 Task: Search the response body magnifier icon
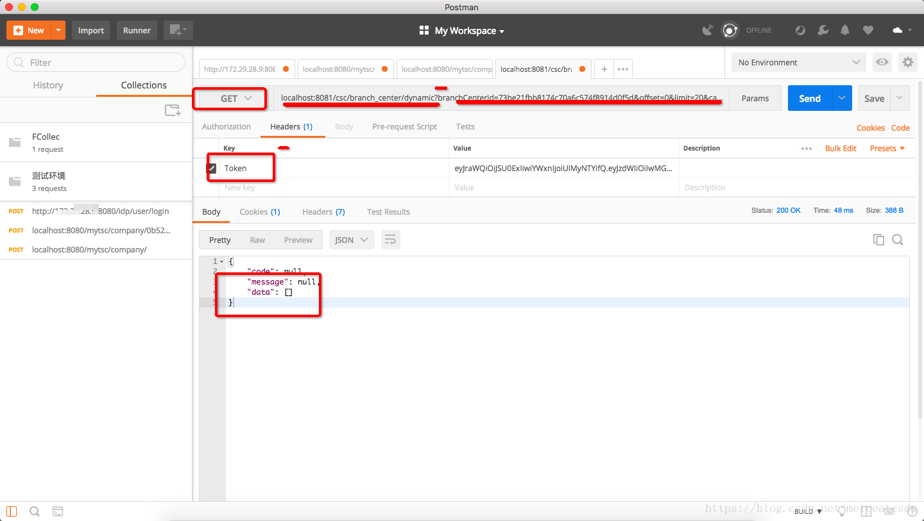coord(898,240)
